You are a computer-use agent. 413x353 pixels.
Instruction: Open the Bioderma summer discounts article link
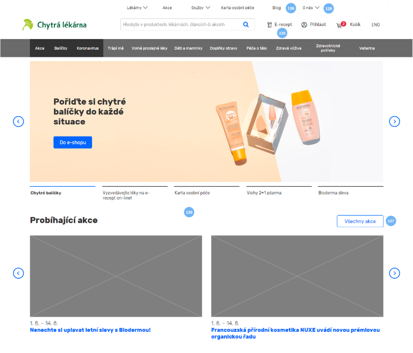click(90, 330)
